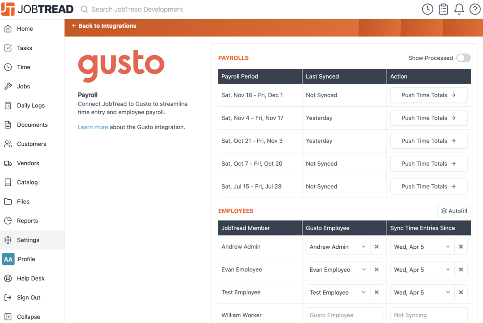Click the Last Synced column header

(344, 76)
